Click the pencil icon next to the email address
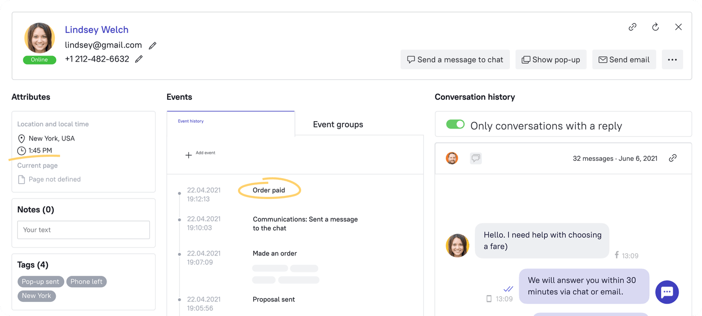The width and height of the screenshot is (702, 316). pos(152,45)
